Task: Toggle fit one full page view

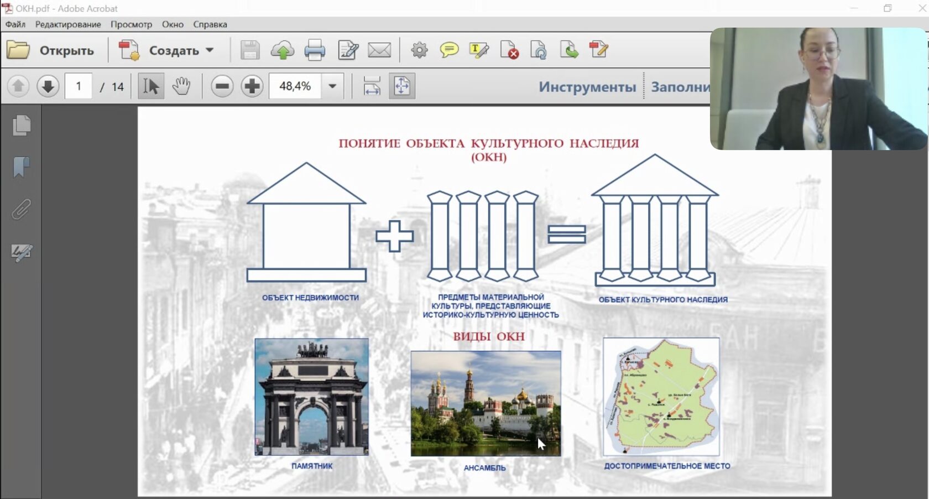Action: pos(402,86)
